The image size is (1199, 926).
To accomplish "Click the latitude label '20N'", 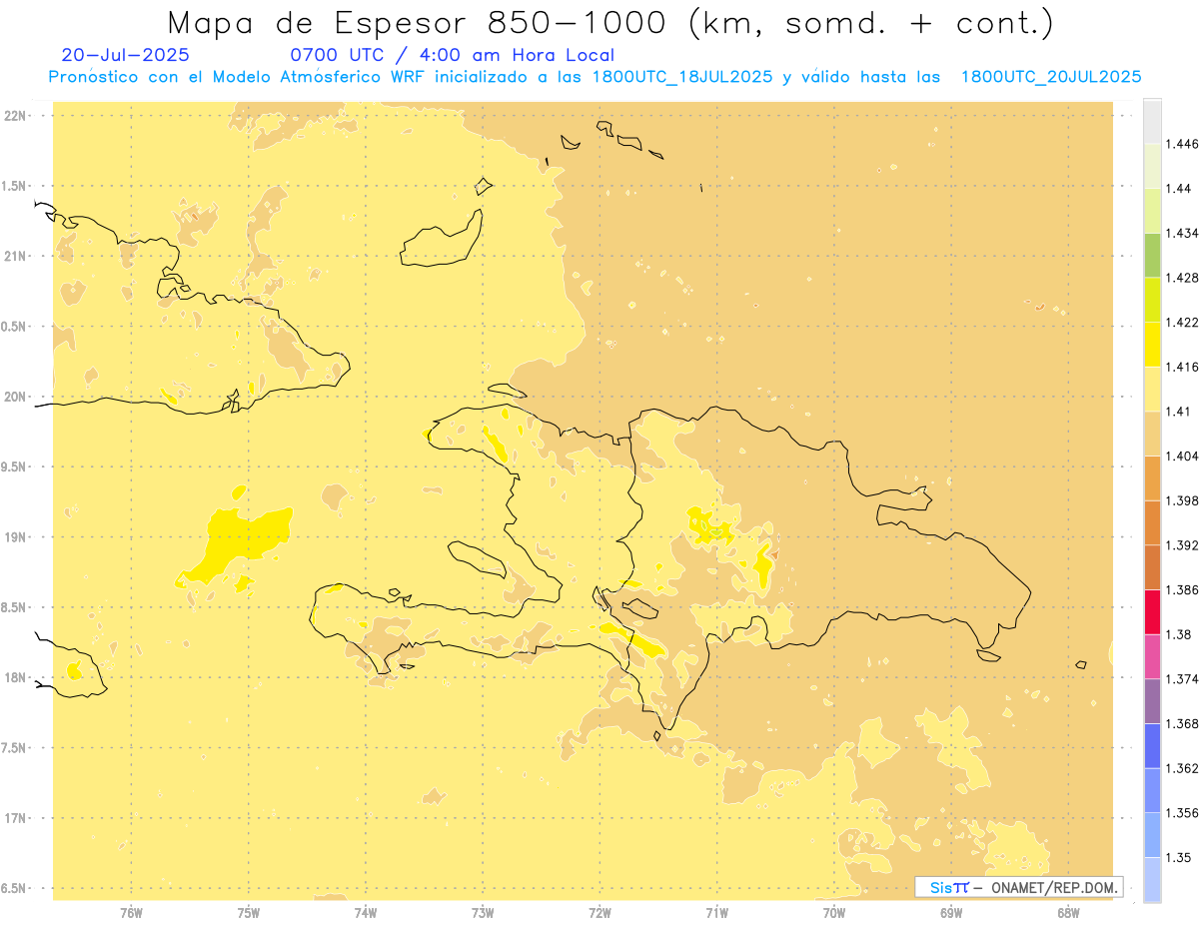I will pyautogui.click(x=15, y=397).
